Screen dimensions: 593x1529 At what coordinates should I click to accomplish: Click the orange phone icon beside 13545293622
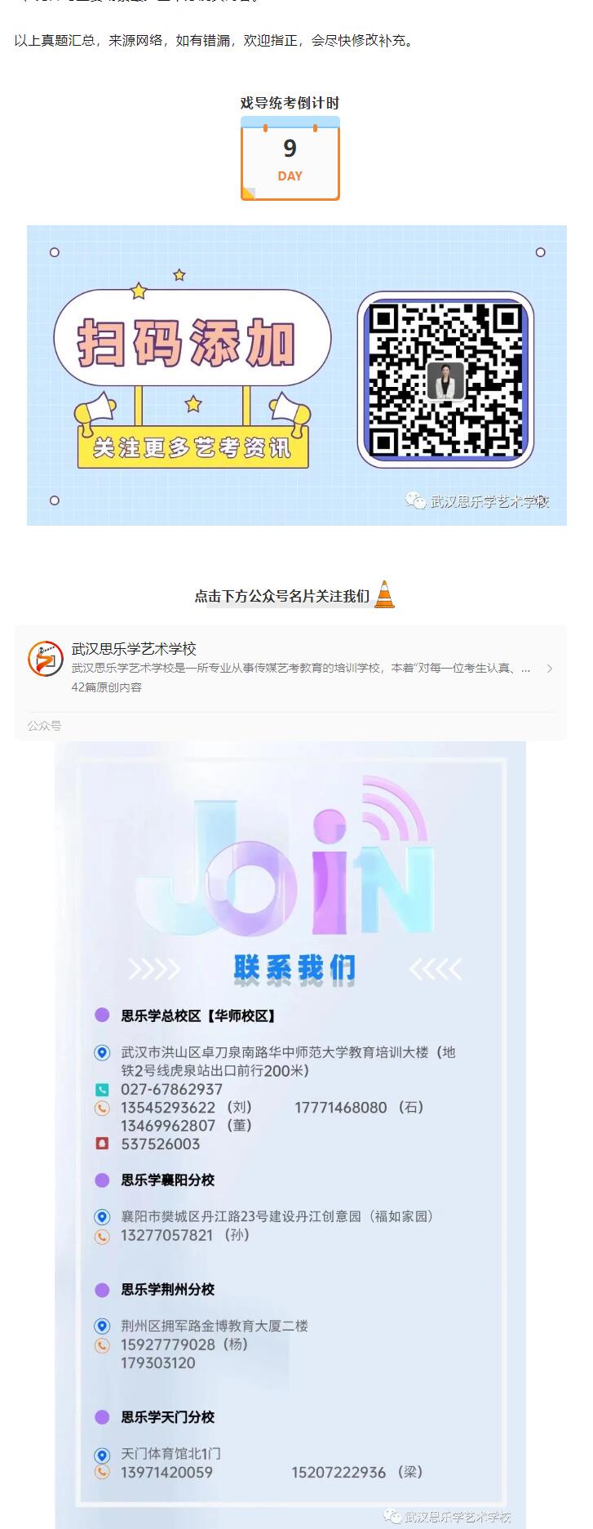coord(102,1108)
